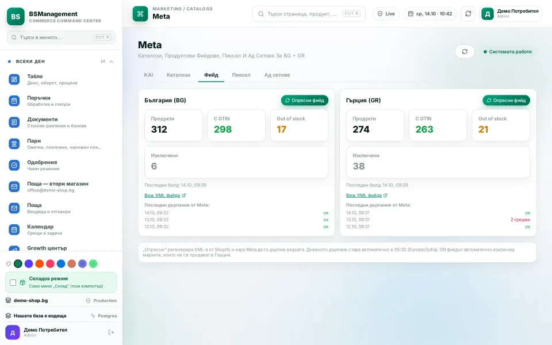Open Табло menu item

click(61, 79)
